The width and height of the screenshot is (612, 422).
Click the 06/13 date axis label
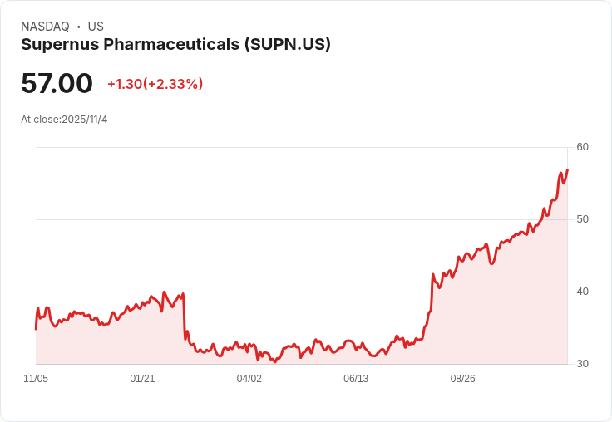[x=356, y=379]
